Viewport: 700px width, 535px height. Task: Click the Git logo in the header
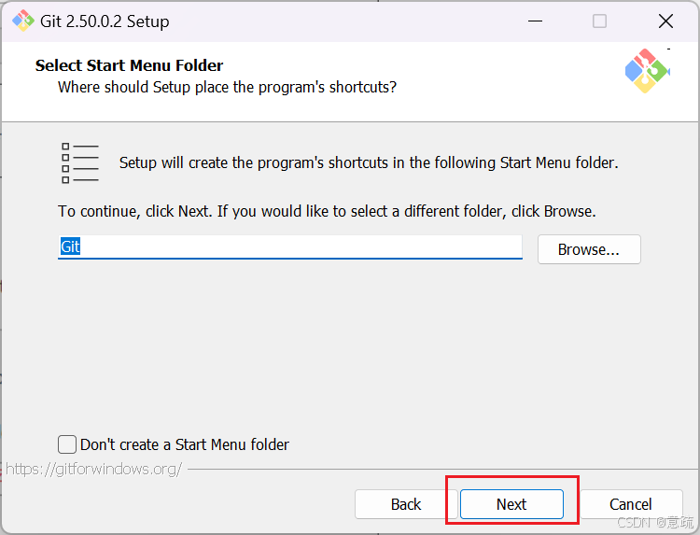click(647, 71)
